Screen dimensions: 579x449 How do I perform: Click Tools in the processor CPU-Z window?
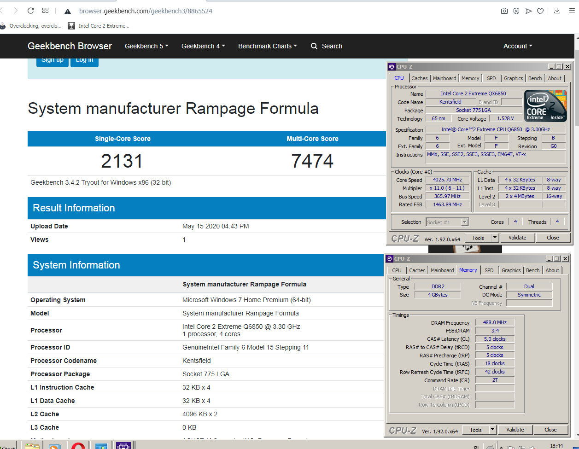478,238
